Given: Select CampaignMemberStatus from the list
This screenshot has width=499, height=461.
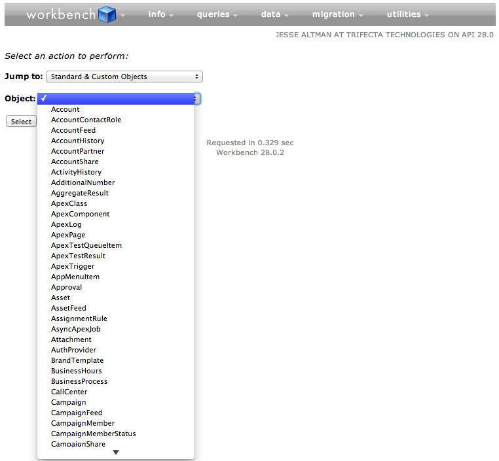Looking at the screenshot, I should [116, 434].
